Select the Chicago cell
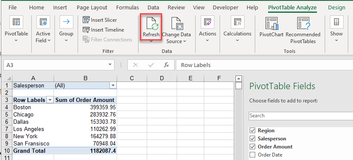Image resolution: width=353 pixels, height=160 pixels. [x=33, y=114]
